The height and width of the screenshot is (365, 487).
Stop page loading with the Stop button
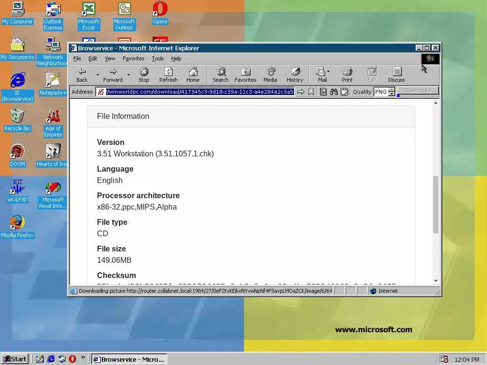tap(144, 75)
